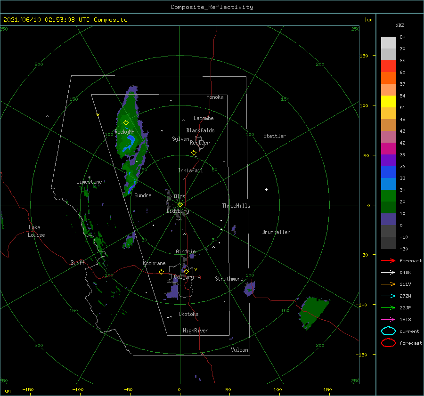Click yellow diamond at radar center
The height and width of the screenshot is (396, 424).
click(180, 205)
